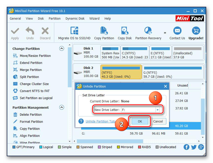Expand the toolbar overflow chevron

click(165, 33)
